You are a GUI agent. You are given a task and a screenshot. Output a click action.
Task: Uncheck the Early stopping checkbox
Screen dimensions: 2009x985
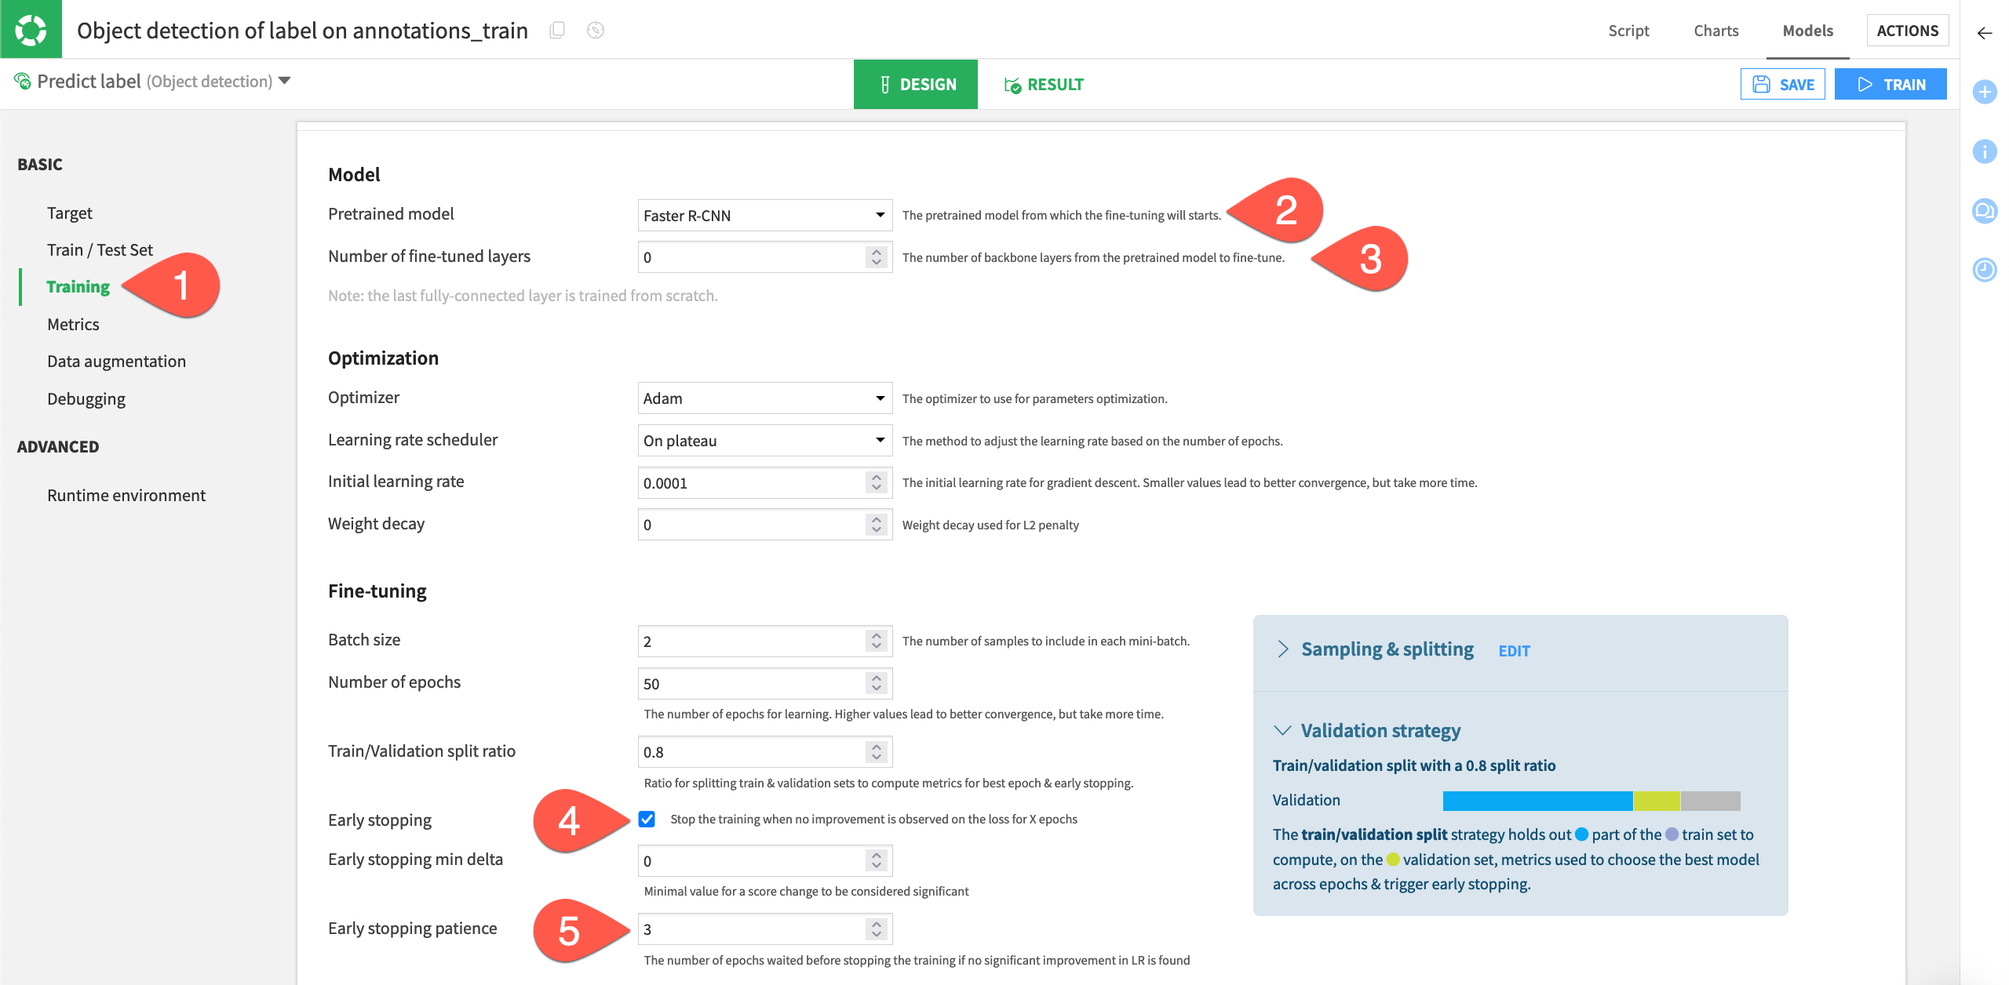coord(647,820)
